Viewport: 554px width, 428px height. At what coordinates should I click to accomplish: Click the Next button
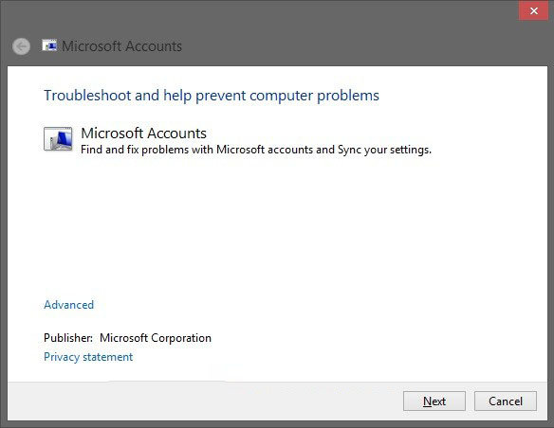coord(434,401)
